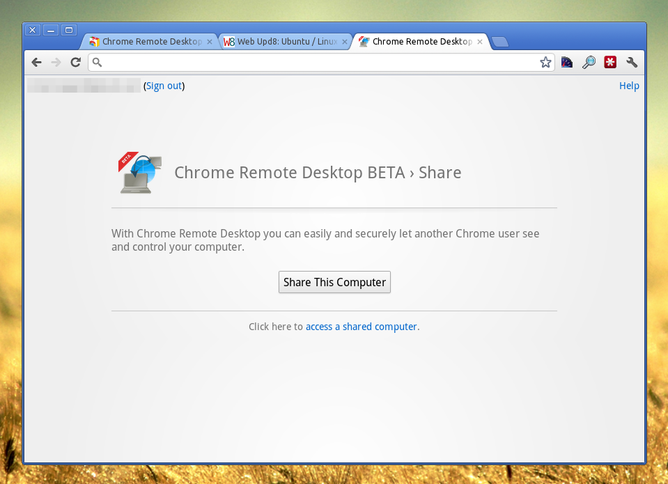The image size is (668, 484).
Task: Click the Chrome Remote Desktop BETA logo
Action: (x=140, y=173)
